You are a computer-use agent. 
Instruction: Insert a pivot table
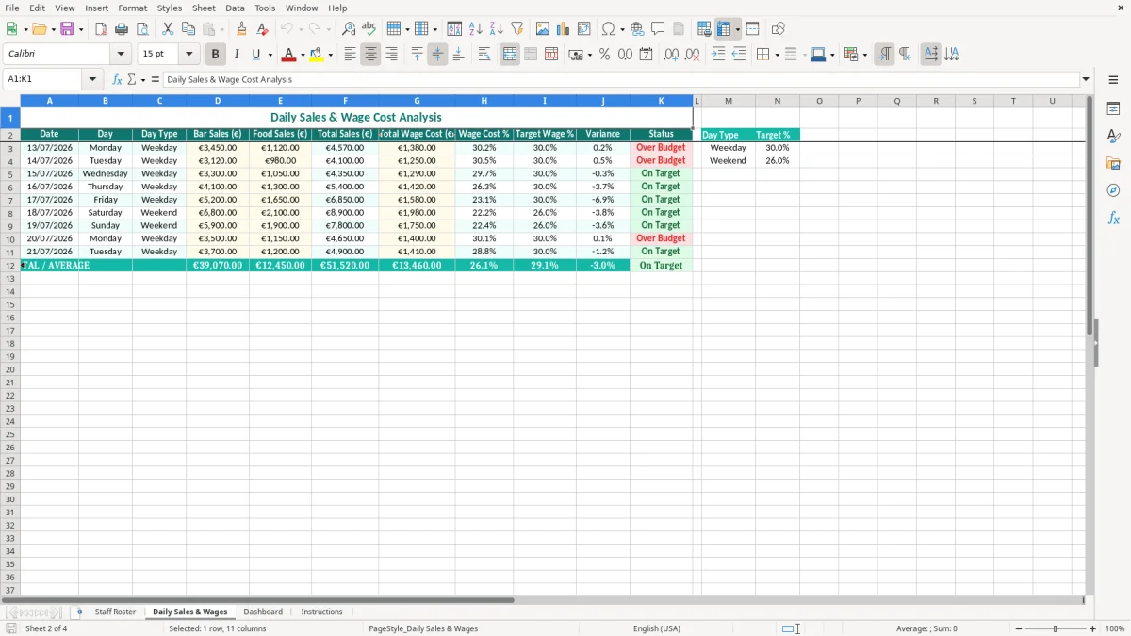pos(584,29)
